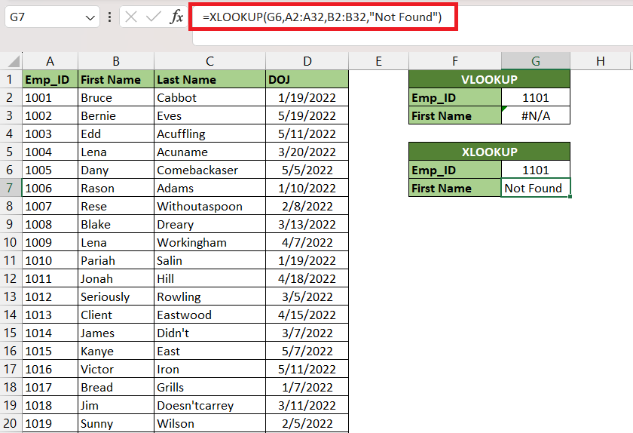This screenshot has height=433, width=633.
Task: Click the XLOOKUP Emp_ID value 1101 in row 6
Action: (536, 170)
